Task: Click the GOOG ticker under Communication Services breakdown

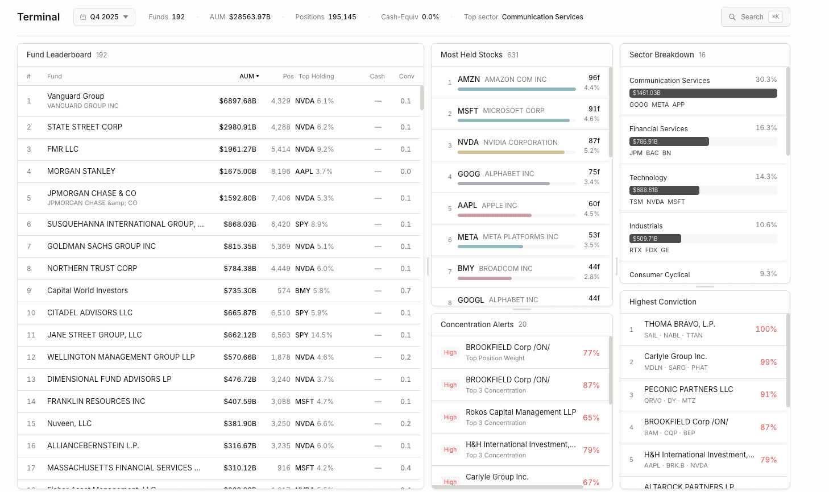Action: 639,105
